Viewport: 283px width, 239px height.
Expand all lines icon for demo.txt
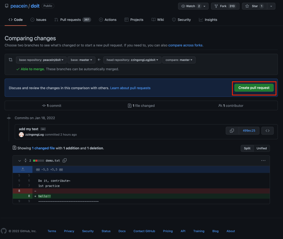pyautogui.click(x=25, y=160)
